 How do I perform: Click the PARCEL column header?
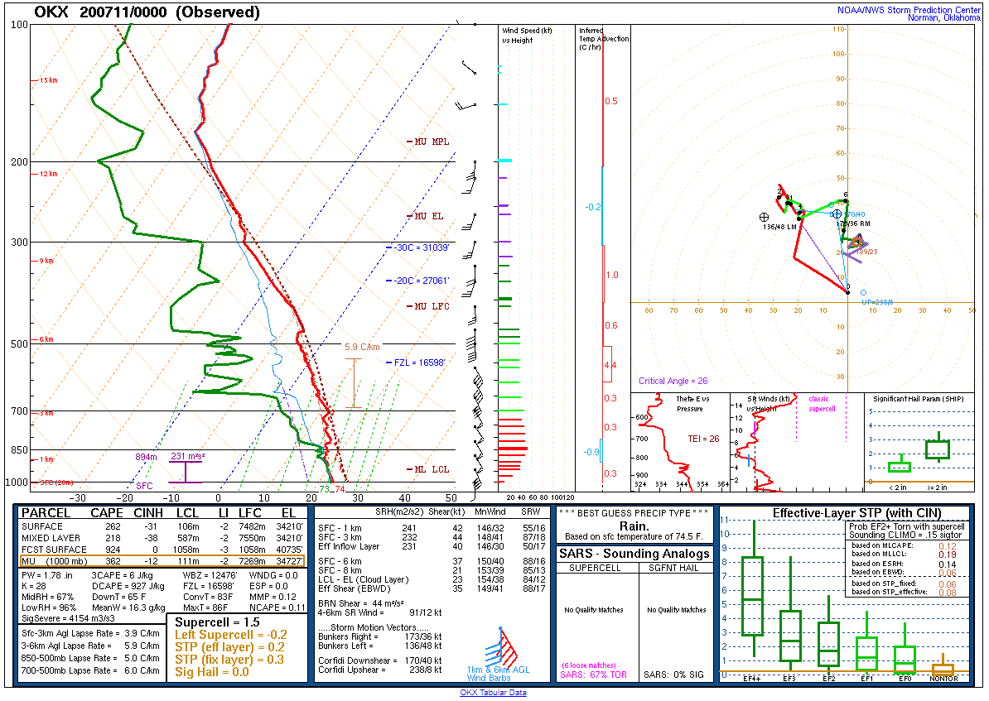(46, 513)
